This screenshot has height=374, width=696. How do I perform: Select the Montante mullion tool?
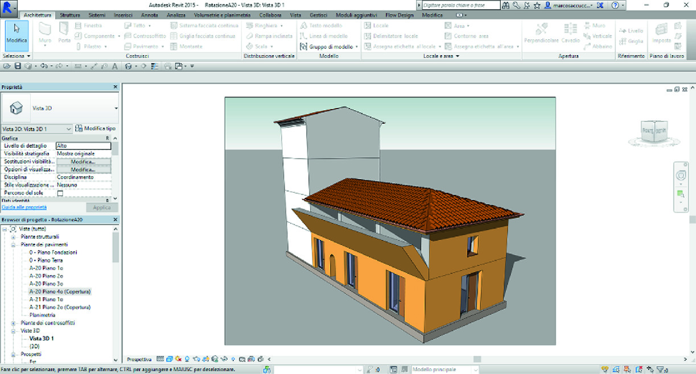187,47
